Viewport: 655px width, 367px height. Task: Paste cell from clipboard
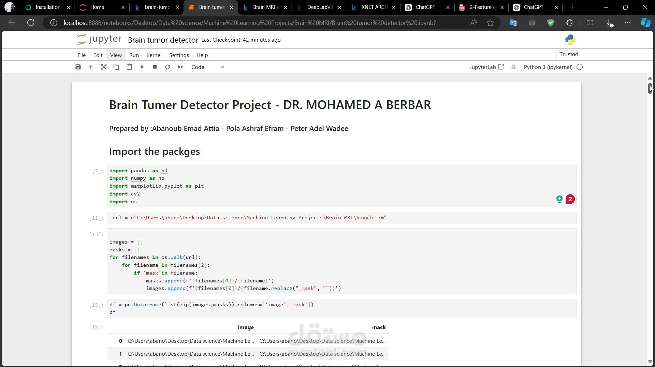(129, 67)
